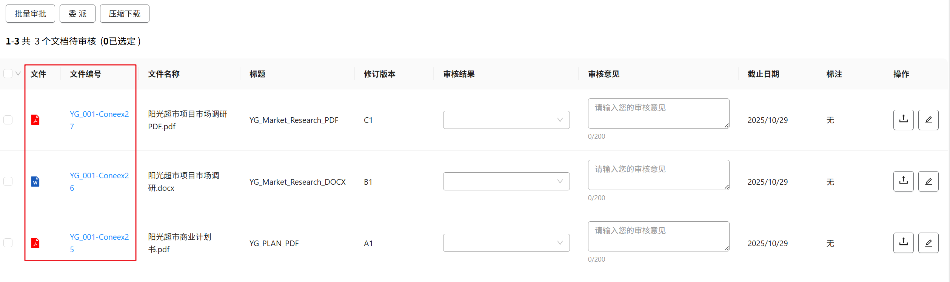Click the PDF icon for YG_001-Coneex27

[35, 120]
